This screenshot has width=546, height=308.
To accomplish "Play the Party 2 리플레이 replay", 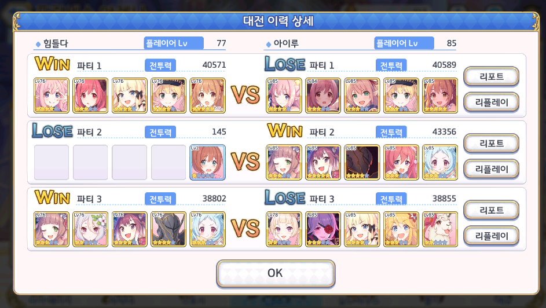I will (x=492, y=169).
